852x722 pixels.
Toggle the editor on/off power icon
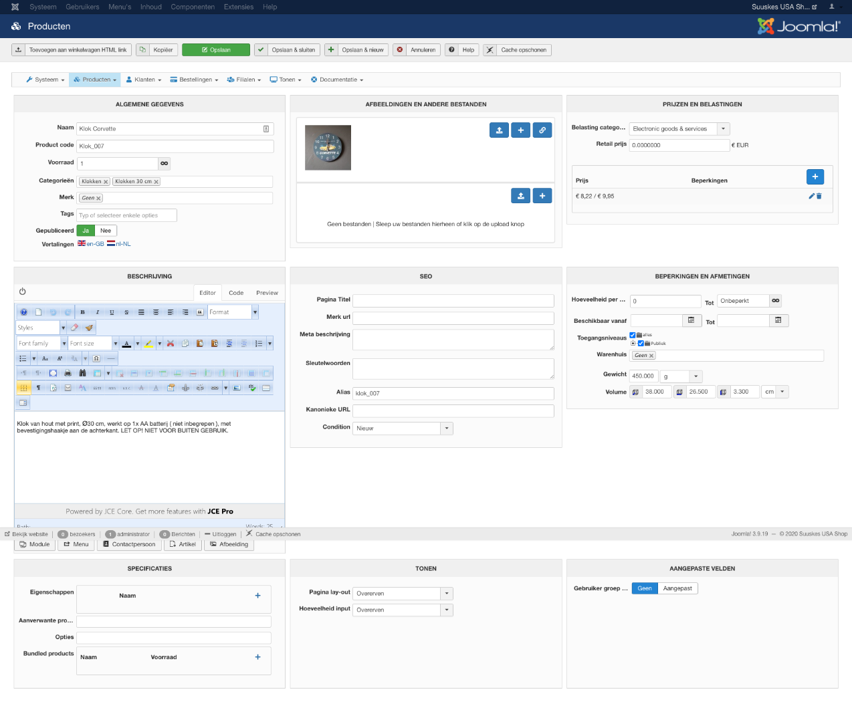click(x=22, y=291)
